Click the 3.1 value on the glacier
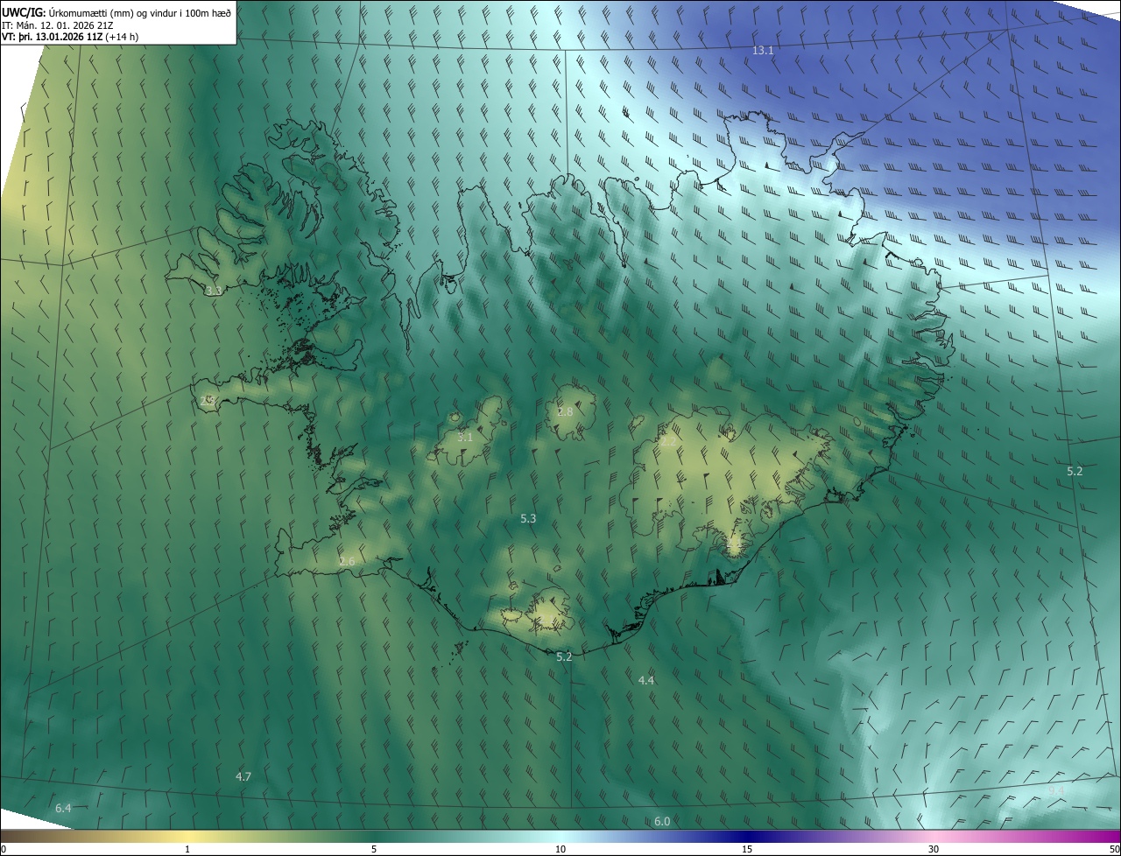Screen dimensions: 1121x856 pos(465,437)
